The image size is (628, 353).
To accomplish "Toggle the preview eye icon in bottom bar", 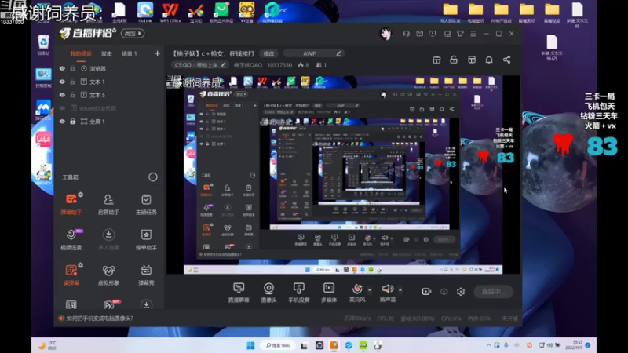I will [x=444, y=291].
